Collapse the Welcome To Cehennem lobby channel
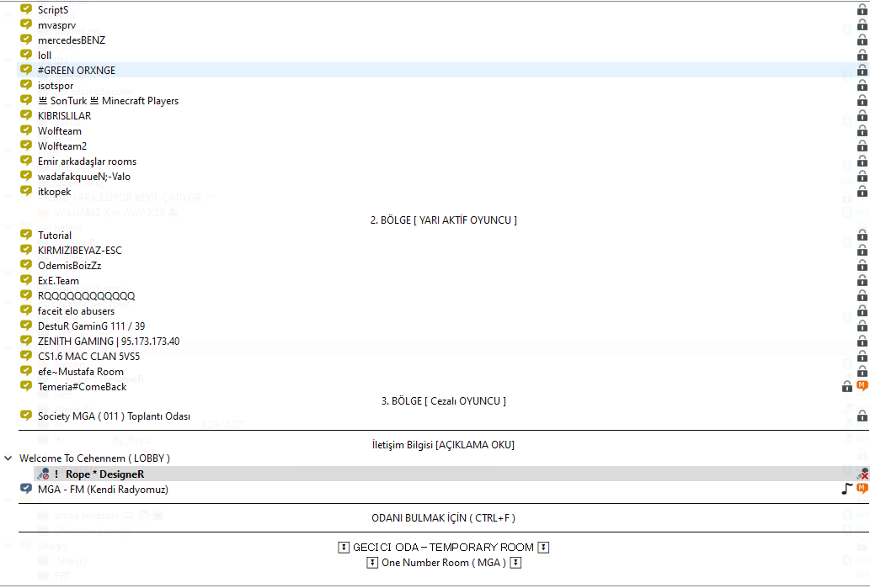Image resolution: width=870 pixels, height=588 pixels. pyautogui.click(x=8, y=458)
